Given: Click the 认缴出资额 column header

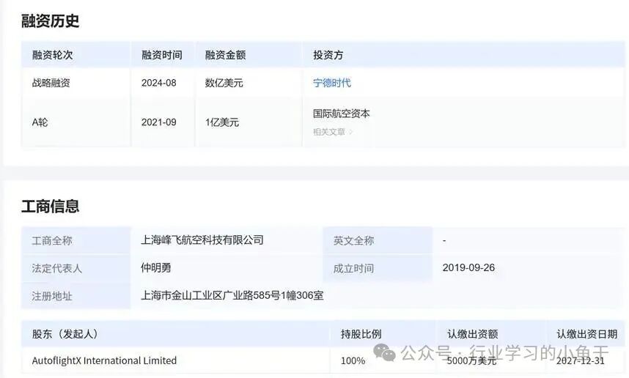Looking at the screenshot, I should pyautogui.click(x=473, y=334).
